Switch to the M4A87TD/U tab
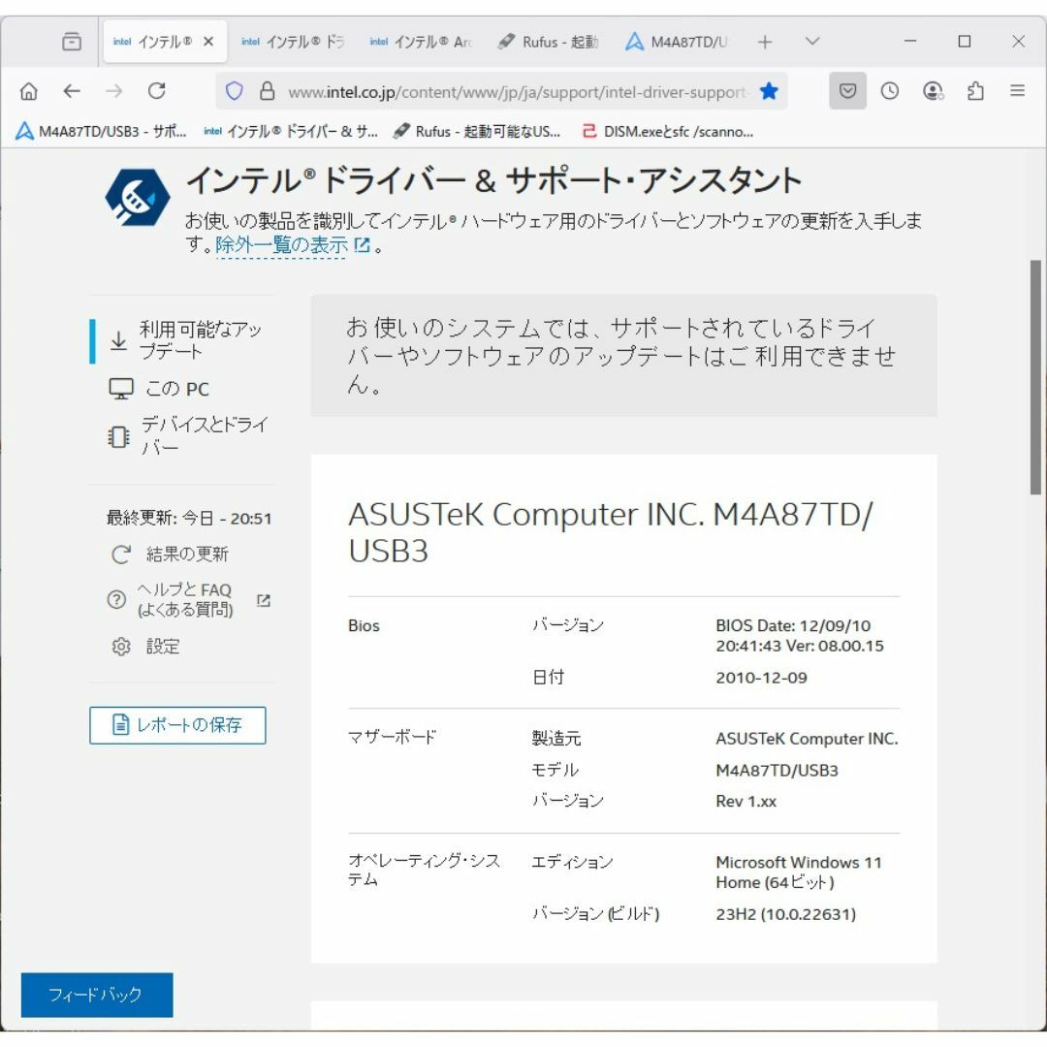 pos(676,42)
